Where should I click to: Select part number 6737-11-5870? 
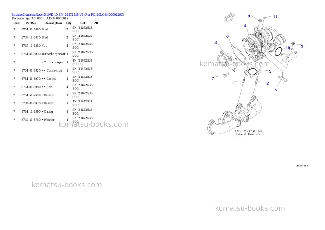tap(31, 37)
